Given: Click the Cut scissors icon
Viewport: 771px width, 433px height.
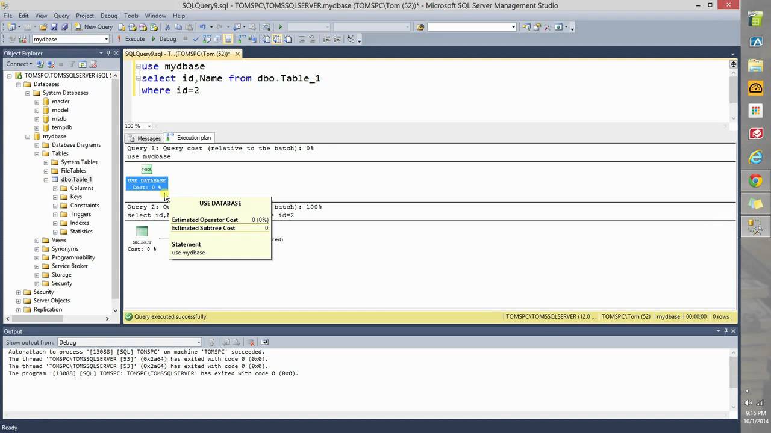Looking at the screenshot, I should tap(167, 26).
